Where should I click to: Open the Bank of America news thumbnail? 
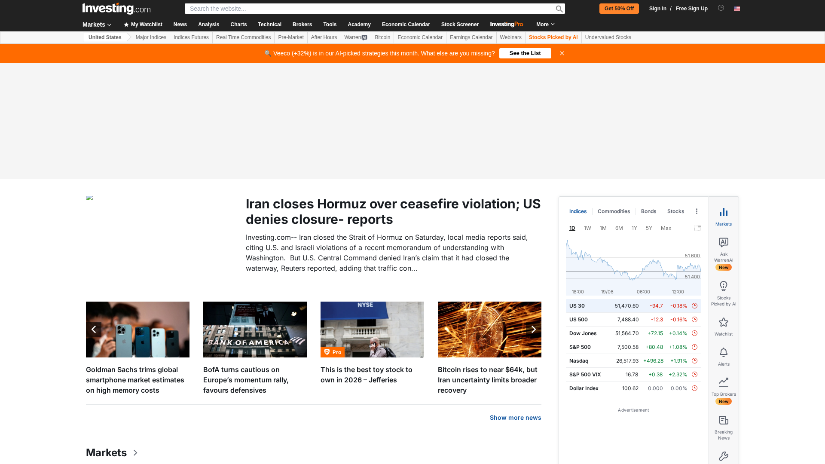click(x=255, y=330)
